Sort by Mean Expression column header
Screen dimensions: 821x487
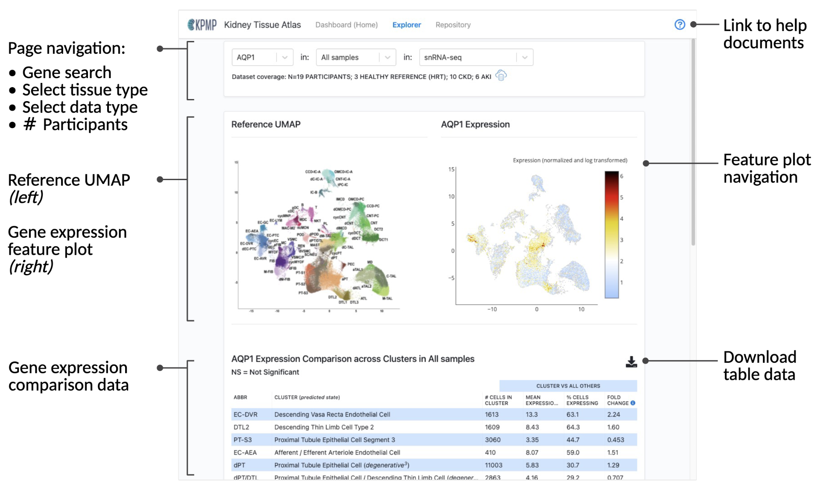click(541, 400)
